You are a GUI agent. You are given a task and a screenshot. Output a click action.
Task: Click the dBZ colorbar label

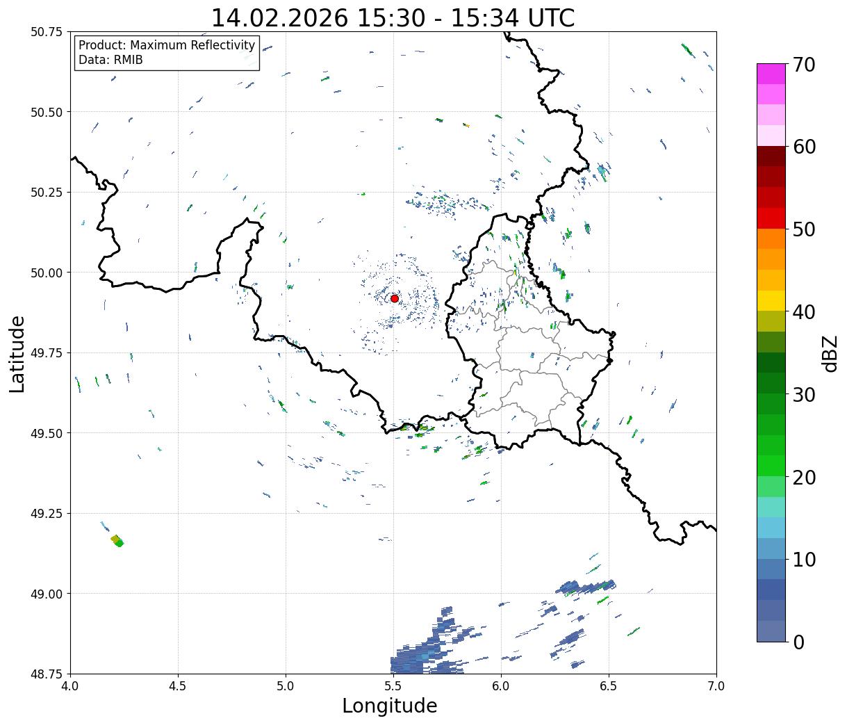tap(830, 353)
